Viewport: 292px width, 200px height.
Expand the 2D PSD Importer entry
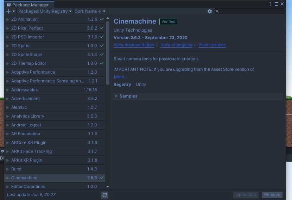point(8,37)
